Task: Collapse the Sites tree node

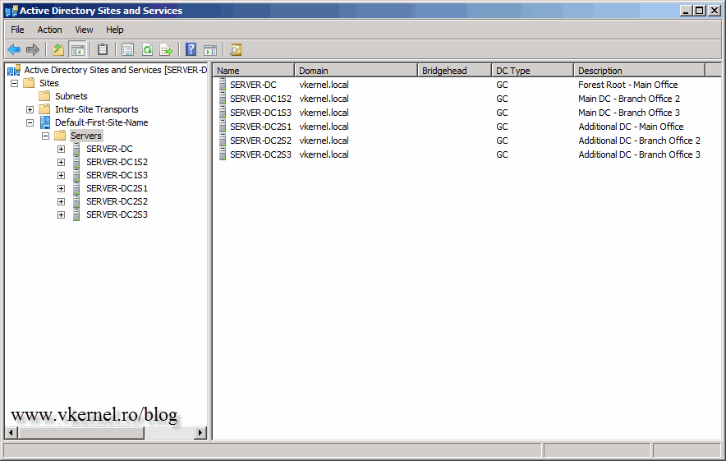Action: (x=14, y=83)
